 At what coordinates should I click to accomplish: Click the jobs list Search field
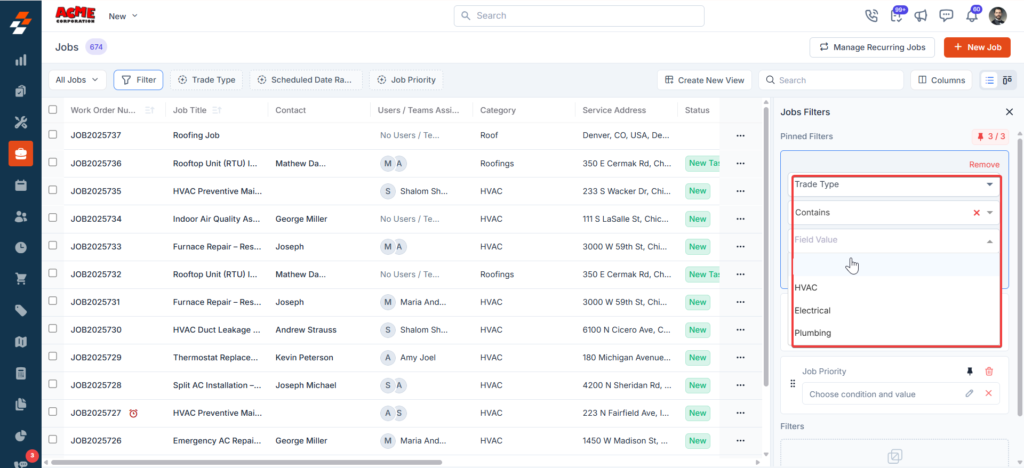coord(831,80)
